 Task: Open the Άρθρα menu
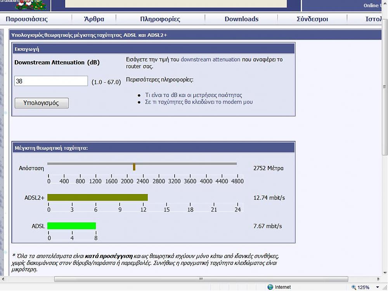[94, 19]
